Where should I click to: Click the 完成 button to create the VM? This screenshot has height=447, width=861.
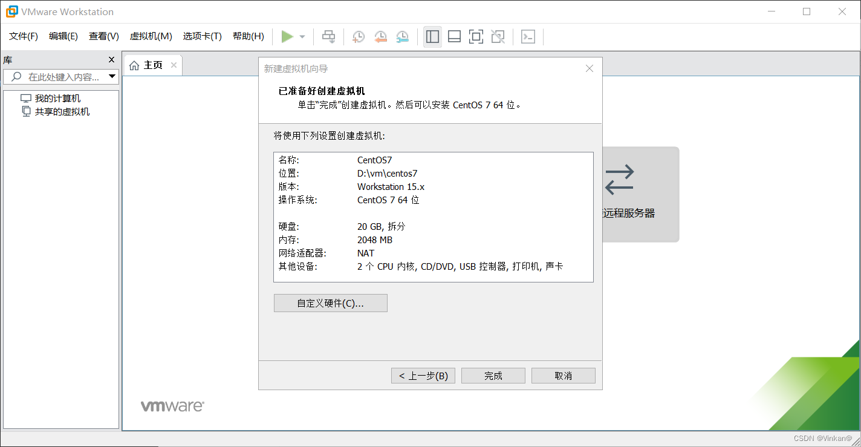493,375
